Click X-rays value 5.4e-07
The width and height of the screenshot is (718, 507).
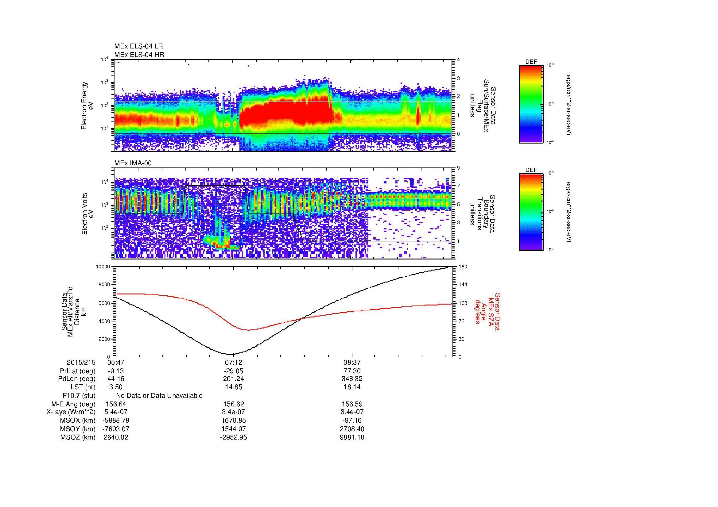tap(116, 412)
